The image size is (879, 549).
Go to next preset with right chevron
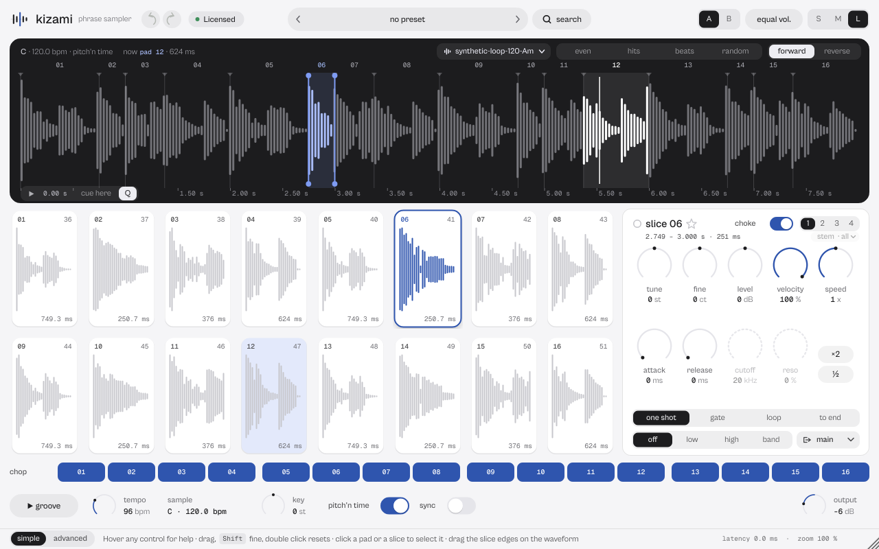click(517, 19)
